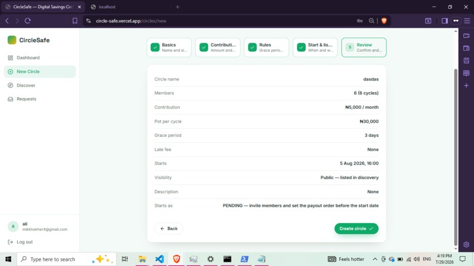
Task: Click the address bar URL
Action: [x=131, y=21]
